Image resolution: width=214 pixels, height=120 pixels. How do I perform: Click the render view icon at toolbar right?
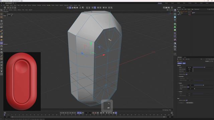[164, 8]
